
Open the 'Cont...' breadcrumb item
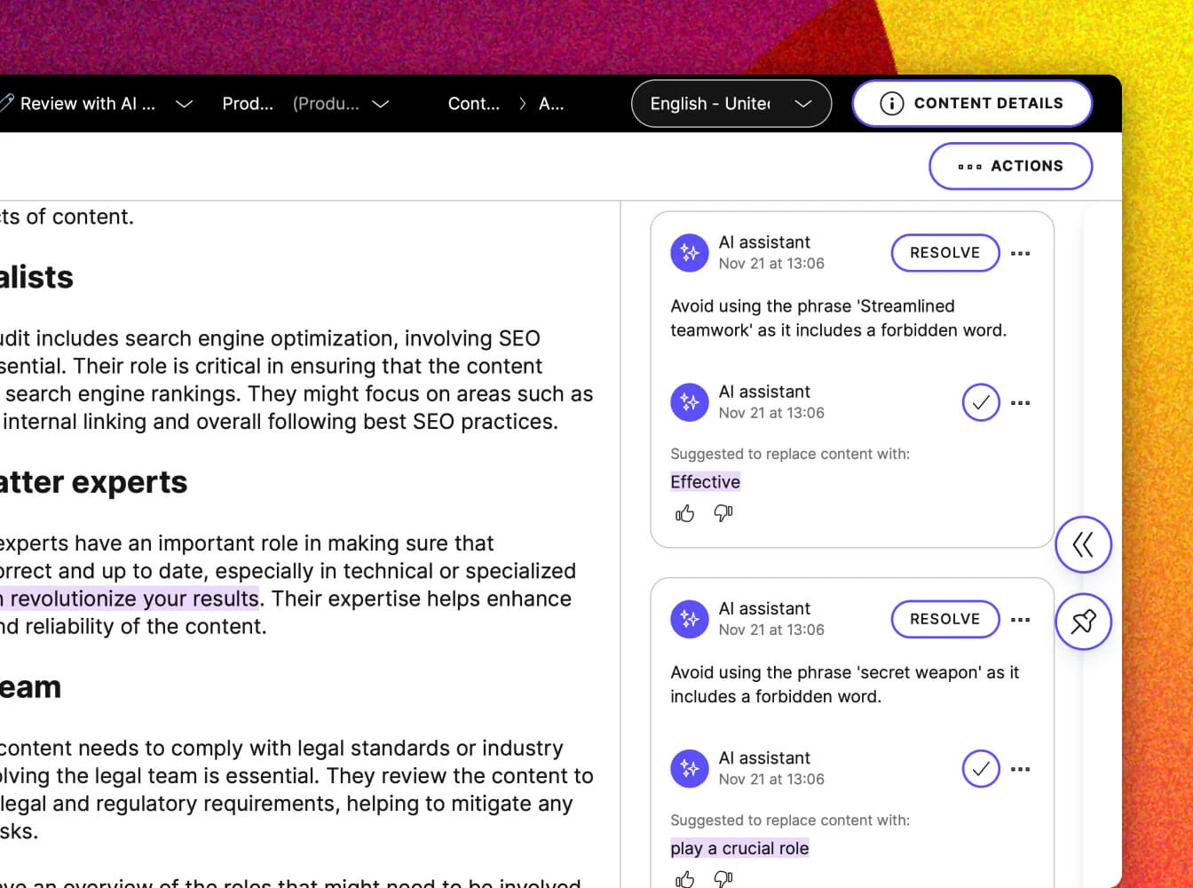pyautogui.click(x=473, y=104)
